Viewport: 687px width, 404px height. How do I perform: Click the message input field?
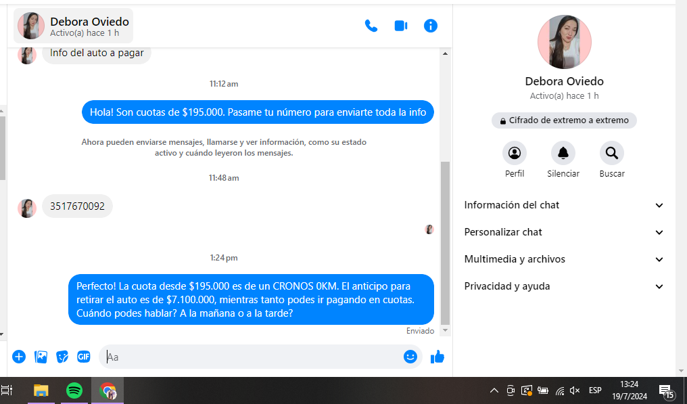[250, 357]
